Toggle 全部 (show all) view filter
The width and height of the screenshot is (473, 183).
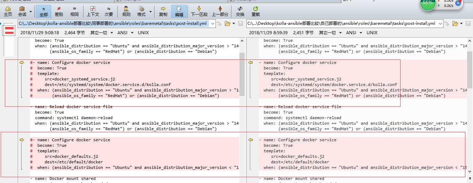44,11
